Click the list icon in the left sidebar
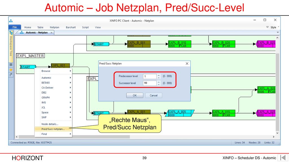This screenshot has width=289, height=162. (11, 65)
